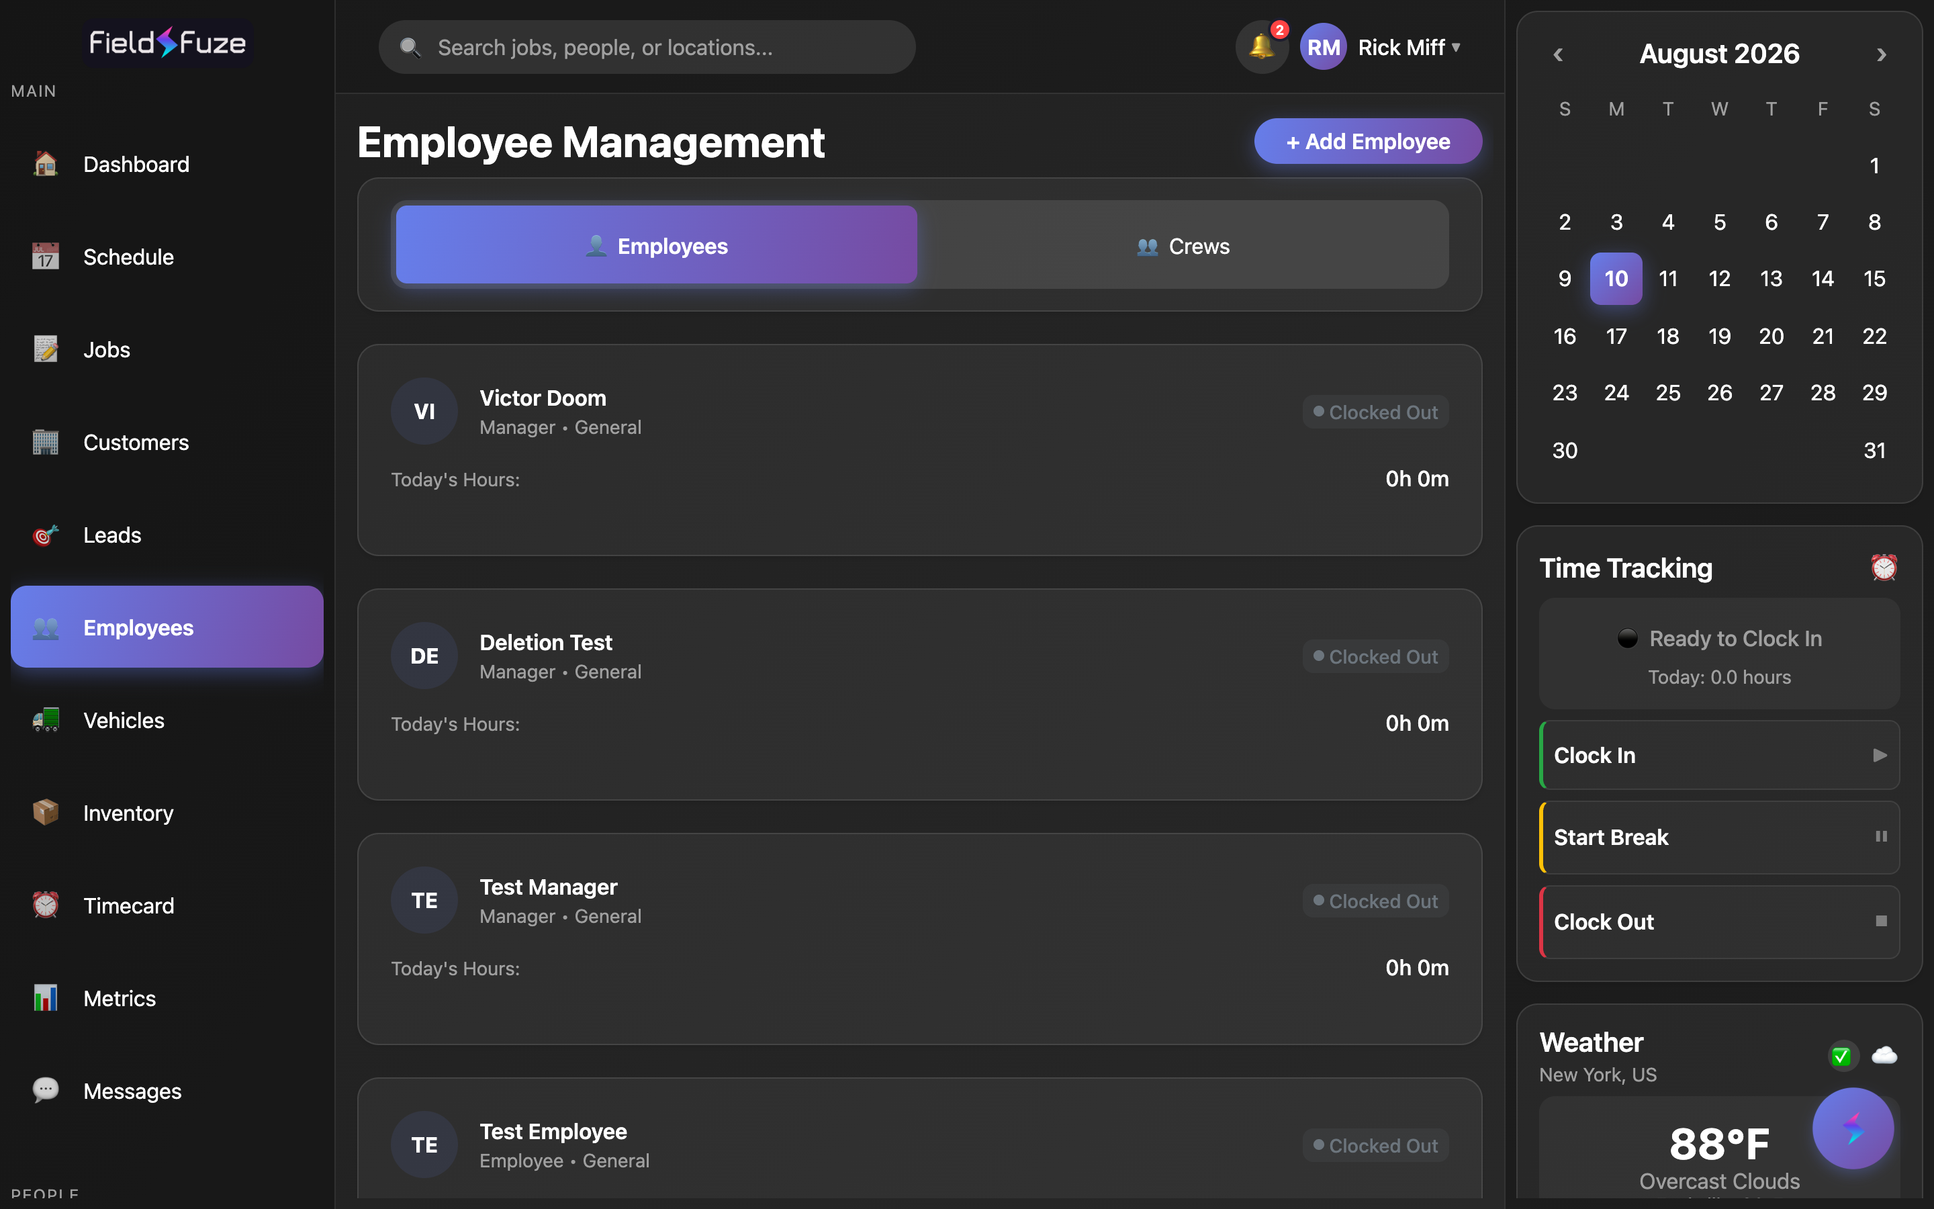Select August 25 in the calendar
The height and width of the screenshot is (1209, 1934).
(x=1668, y=393)
